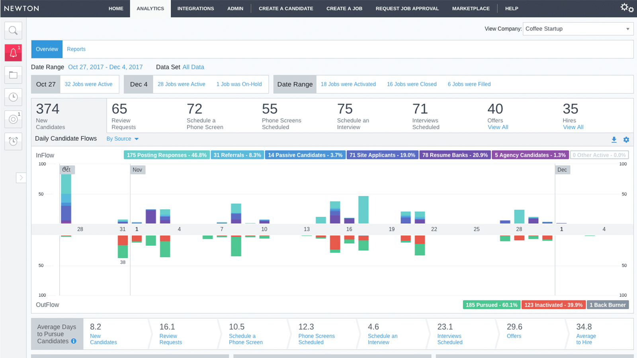
Task: Click the 6 Jobs were Filled link
Action: coord(469,84)
